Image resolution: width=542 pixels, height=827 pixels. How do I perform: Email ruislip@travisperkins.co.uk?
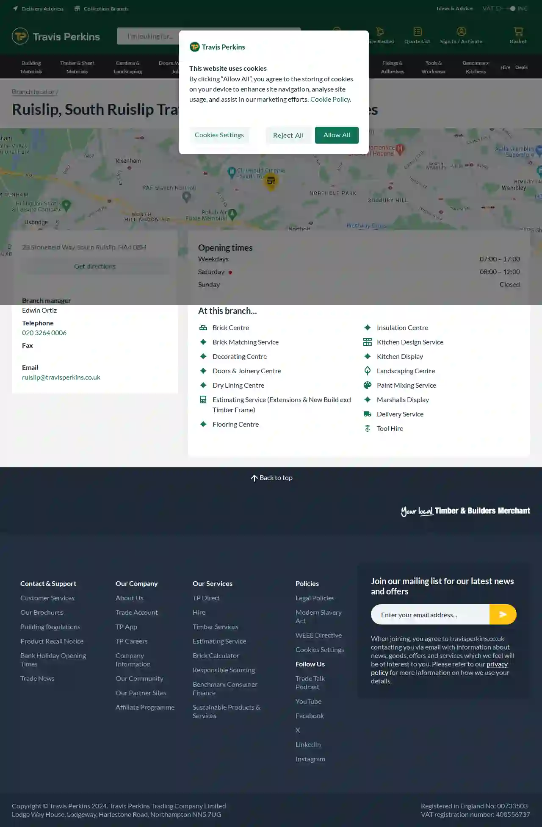click(61, 377)
